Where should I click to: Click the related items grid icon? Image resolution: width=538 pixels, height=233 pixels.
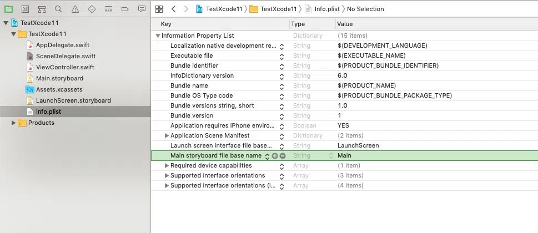pos(159,9)
